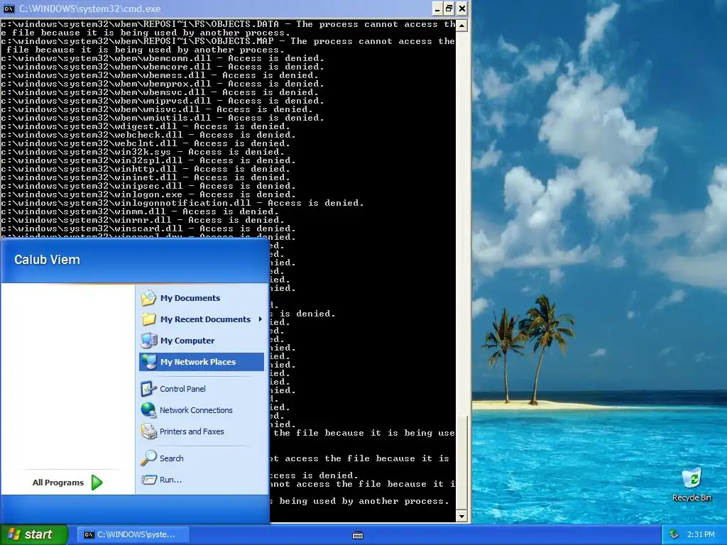Click the system tray network icon
The image size is (727, 545).
(674, 534)
